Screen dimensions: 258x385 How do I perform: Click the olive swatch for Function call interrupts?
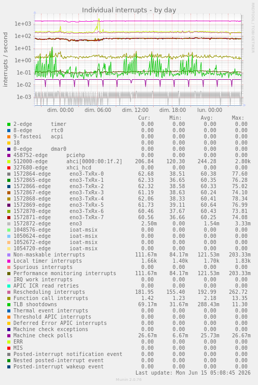pos(9,298)
